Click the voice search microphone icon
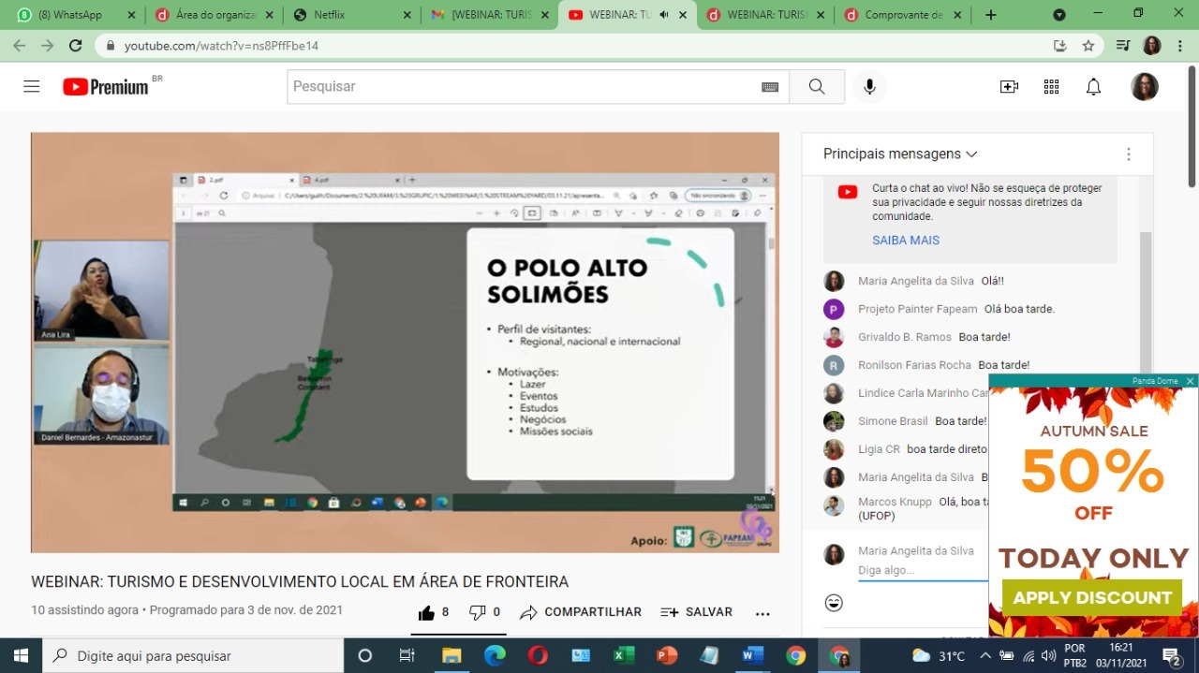The image size is (1199, 673). click(x=869, y=86)
